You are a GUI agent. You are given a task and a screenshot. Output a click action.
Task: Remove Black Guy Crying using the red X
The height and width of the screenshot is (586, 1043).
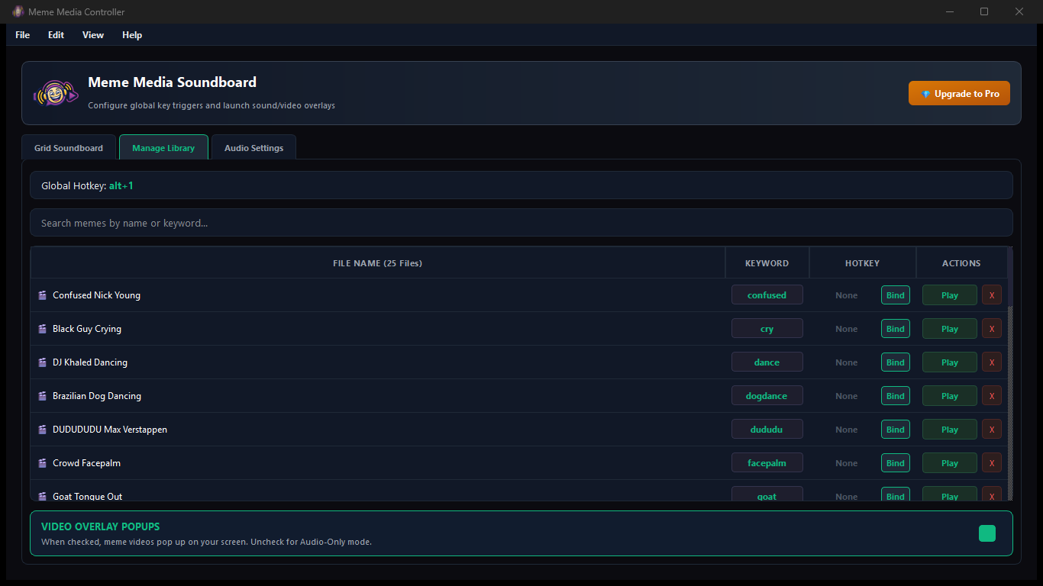tap(992, 329)
